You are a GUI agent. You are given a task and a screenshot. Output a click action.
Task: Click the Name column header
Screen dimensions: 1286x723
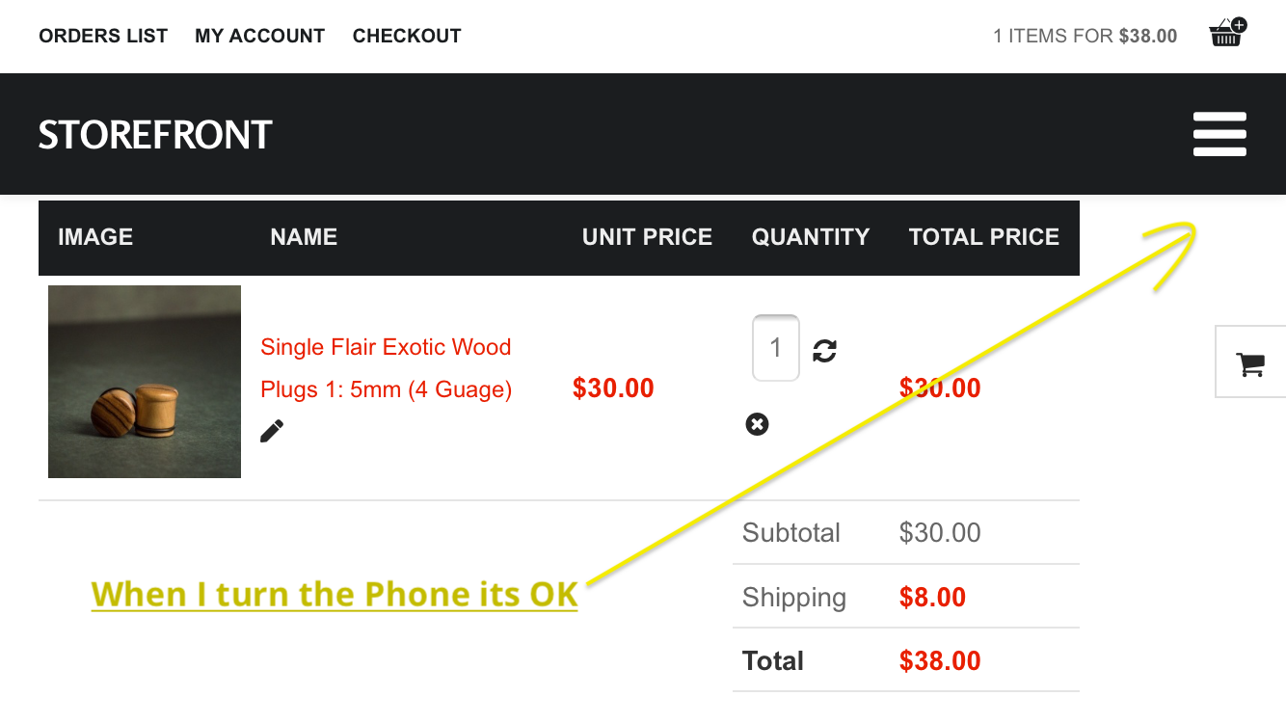coord(304,237)
